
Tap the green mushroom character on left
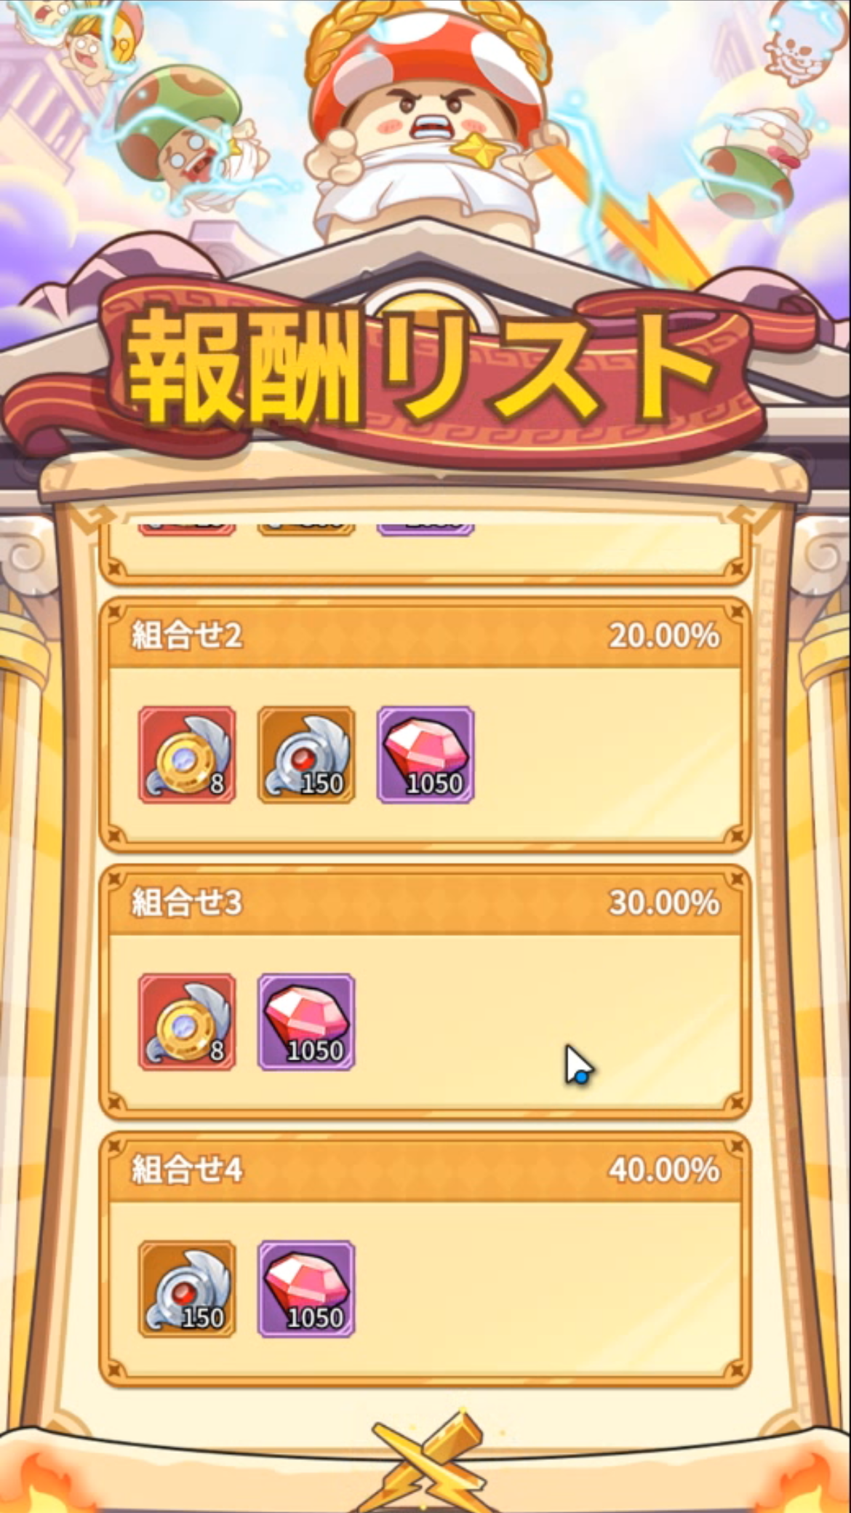click(189, 138)
